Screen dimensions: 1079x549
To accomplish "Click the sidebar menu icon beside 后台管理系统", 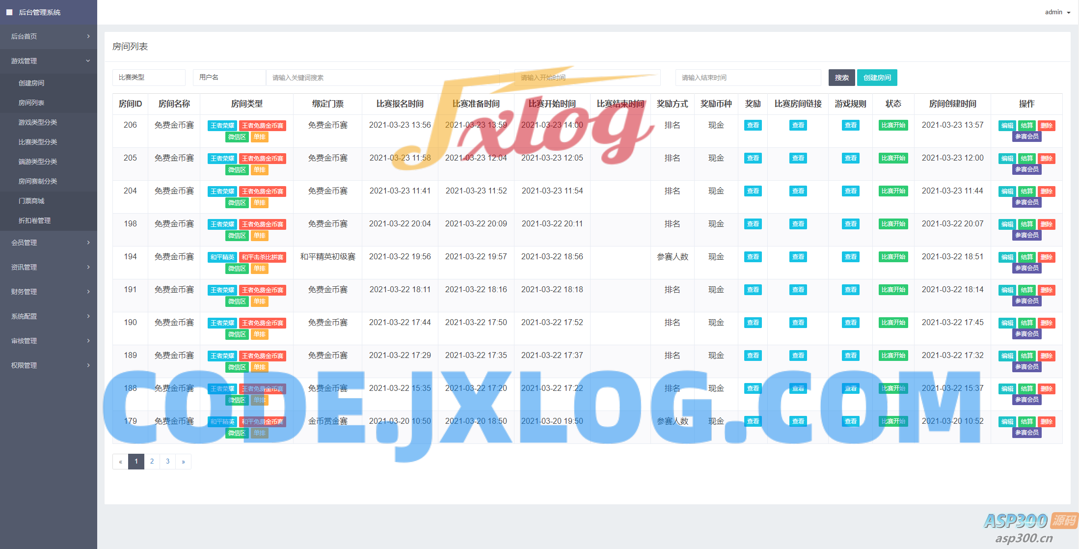I will click(9, 12).
